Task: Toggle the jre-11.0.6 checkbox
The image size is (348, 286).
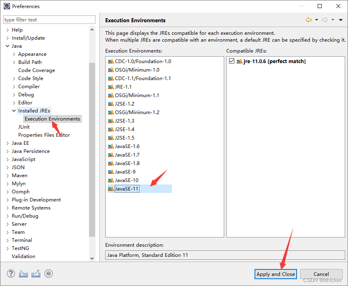Action: 231,61
